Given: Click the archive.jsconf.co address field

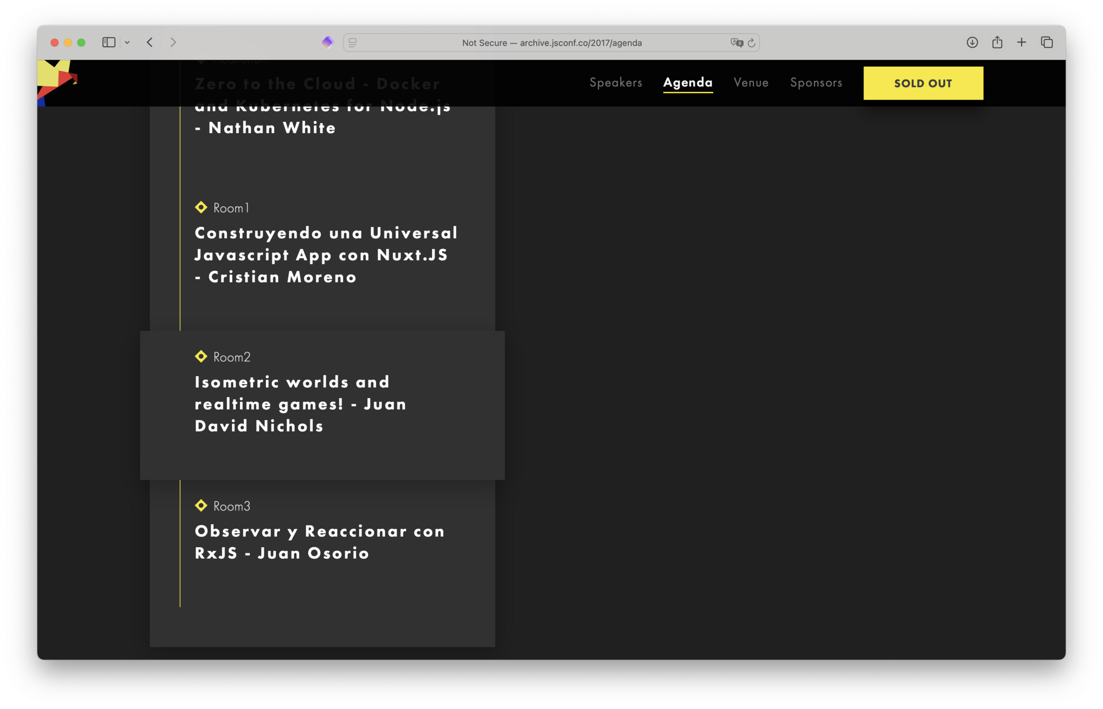Looking at the screenshot, I should tap(551, 43).
